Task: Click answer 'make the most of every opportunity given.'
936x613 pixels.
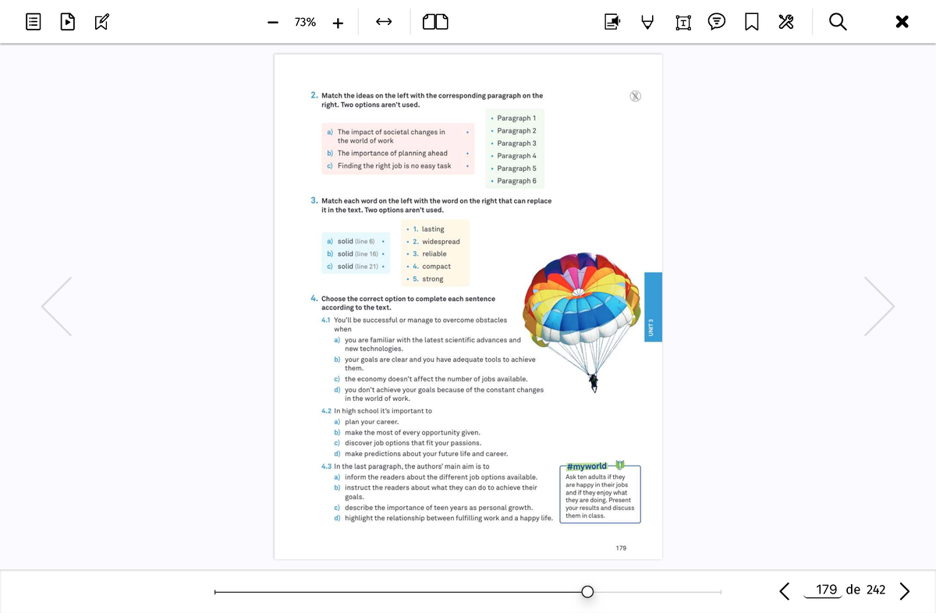Action: [412, 432]
